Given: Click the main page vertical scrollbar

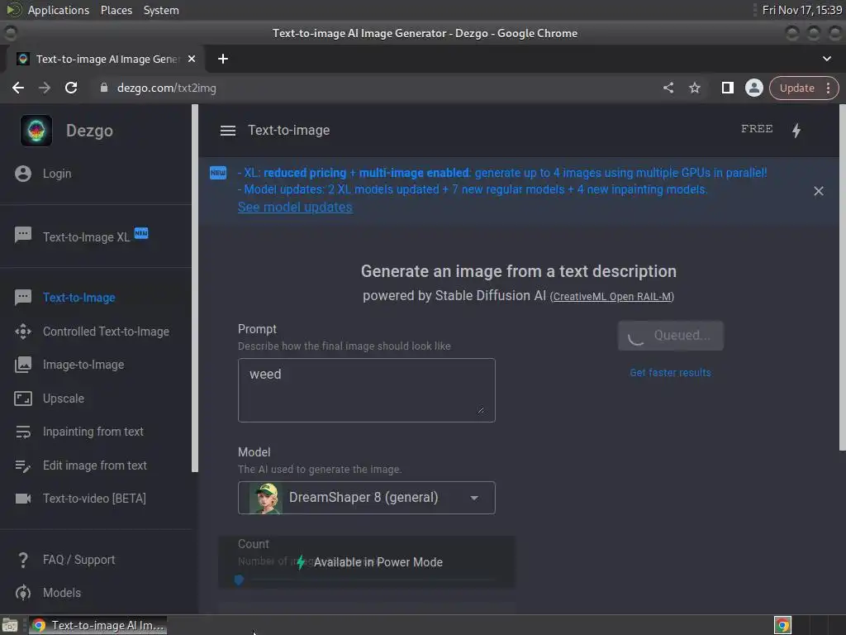Looking at the screenshot, I should click(842, 278).
